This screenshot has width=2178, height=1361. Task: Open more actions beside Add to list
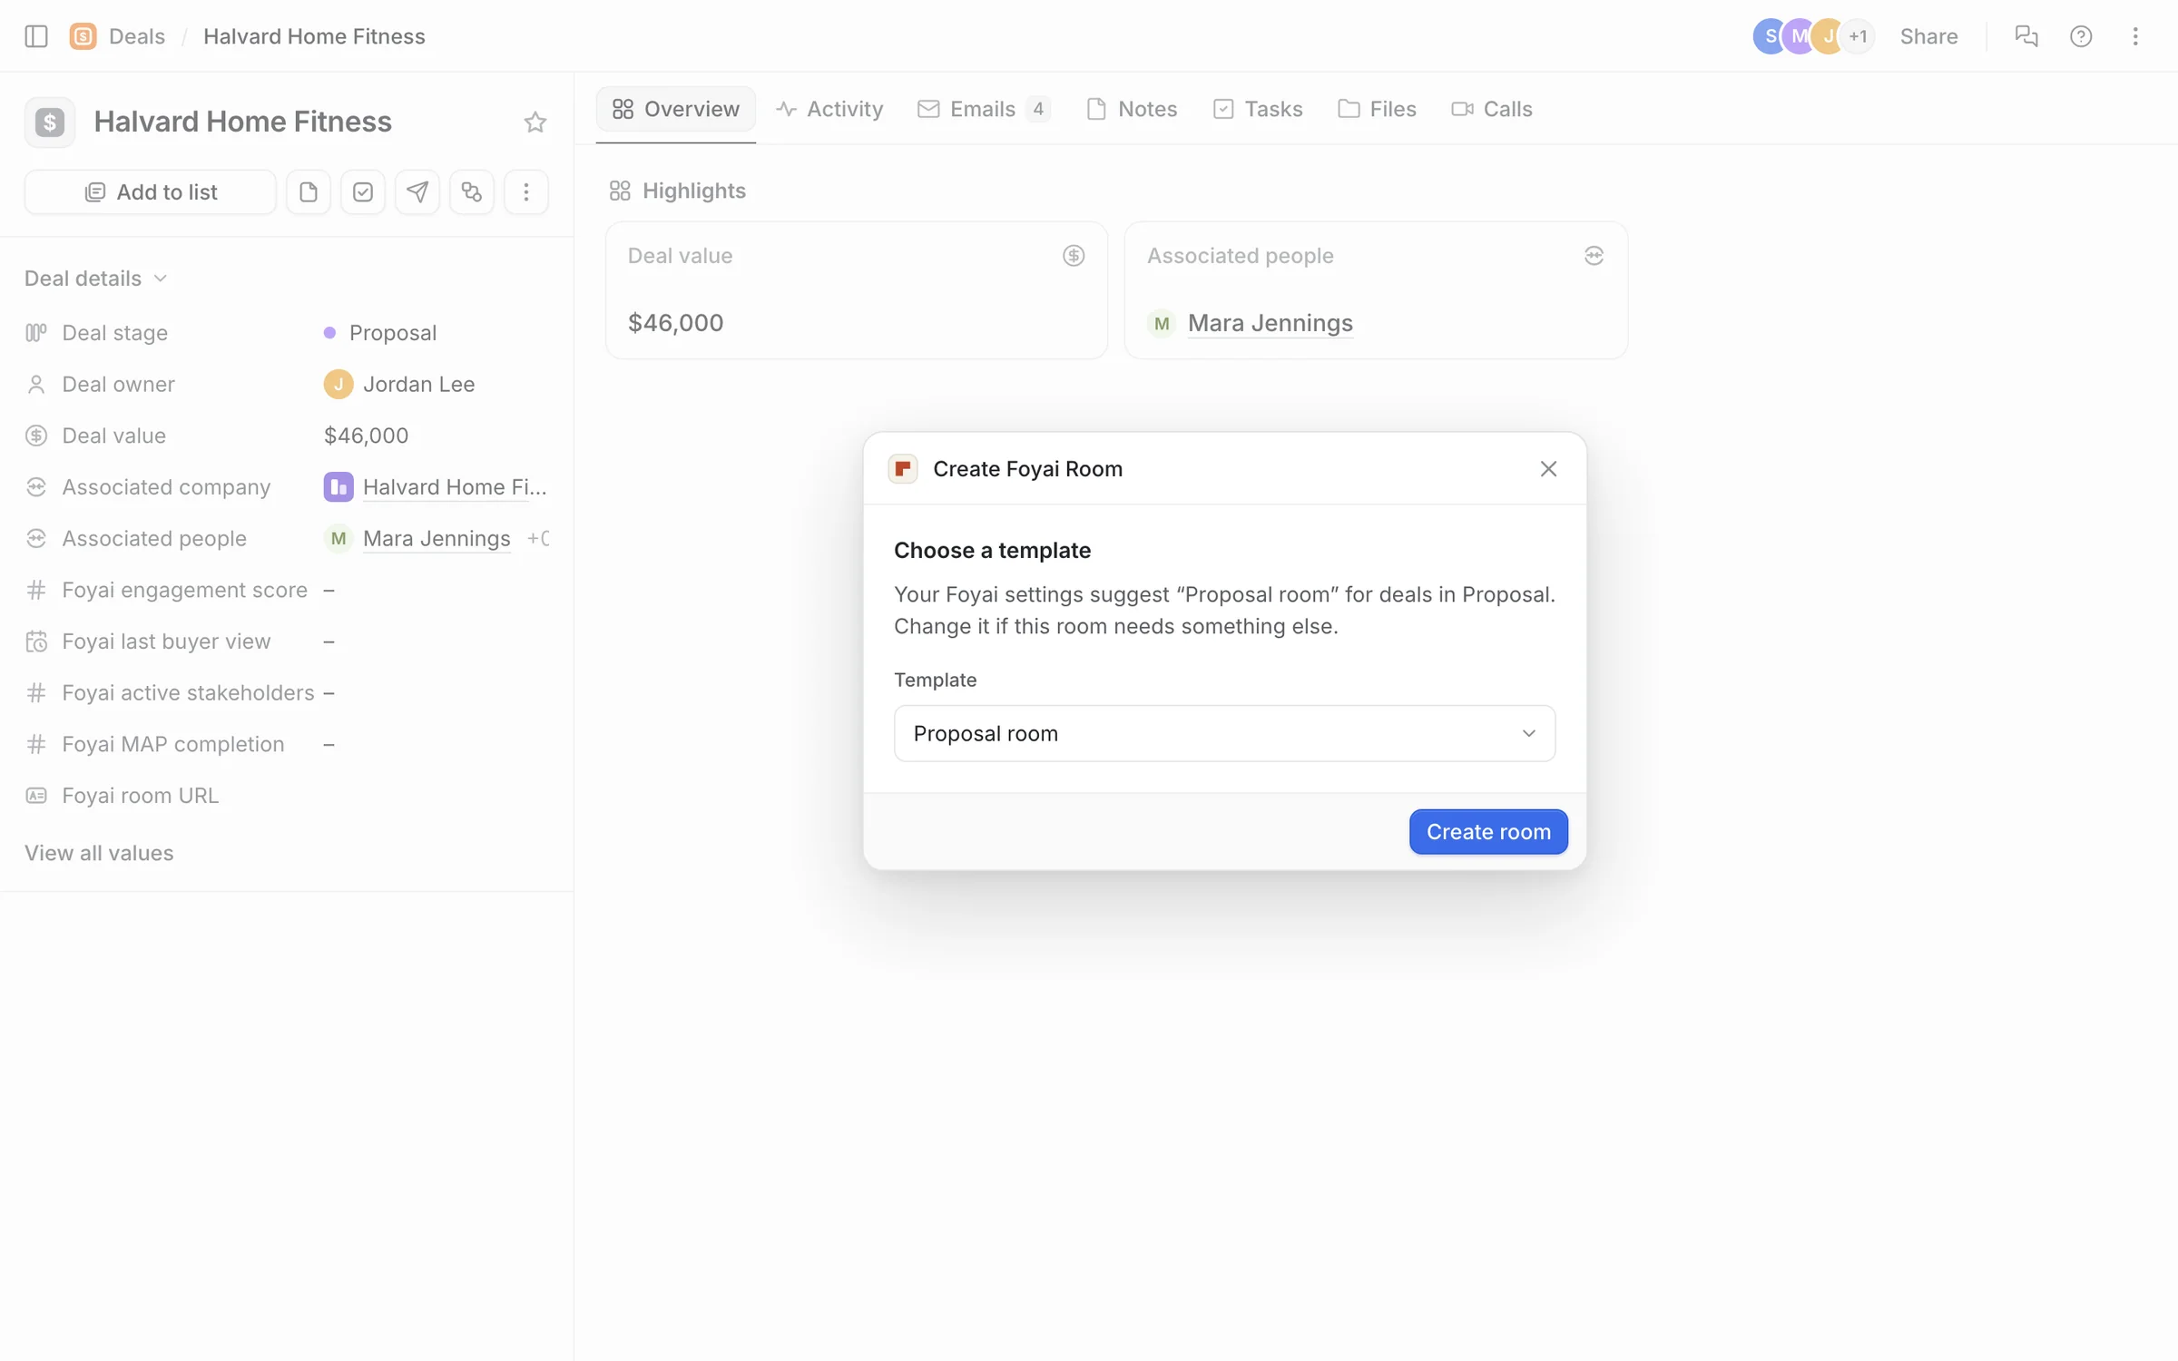(526, 192)
